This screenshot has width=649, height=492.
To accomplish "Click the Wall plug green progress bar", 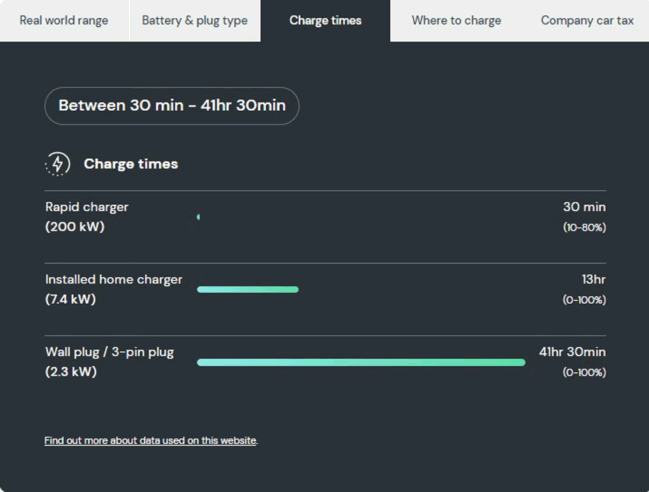I will 361,362.
